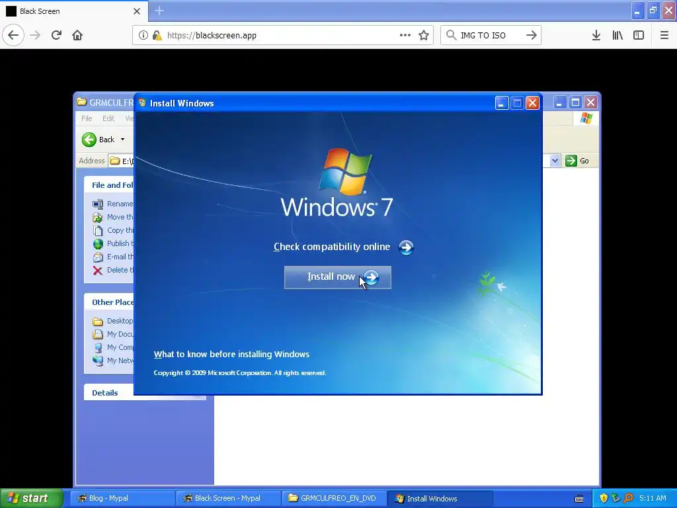Open My Network Places in Other Places
Viewport: 677px width, 508px height.
coord(113,360)
